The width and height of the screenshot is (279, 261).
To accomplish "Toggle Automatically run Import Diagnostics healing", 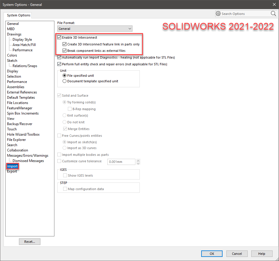I will pos(59,57).
